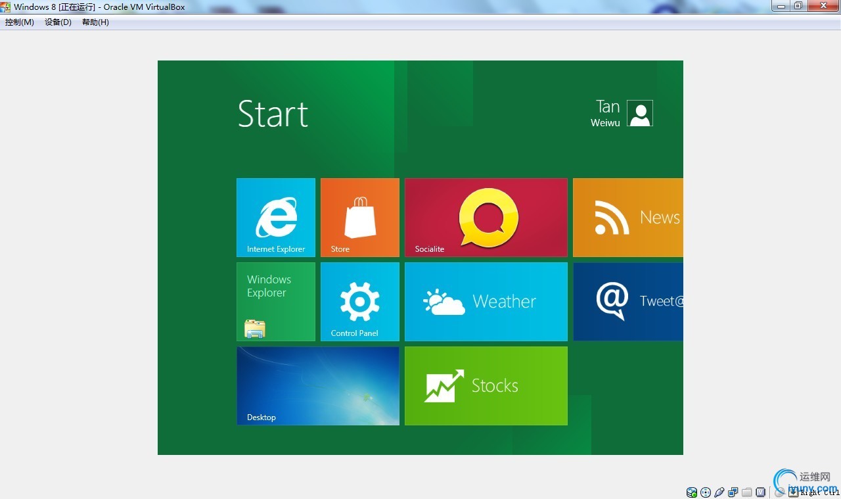Click the USB devices status icon
This screenshot has height=499, width=841.
click(x=719, y=492)
